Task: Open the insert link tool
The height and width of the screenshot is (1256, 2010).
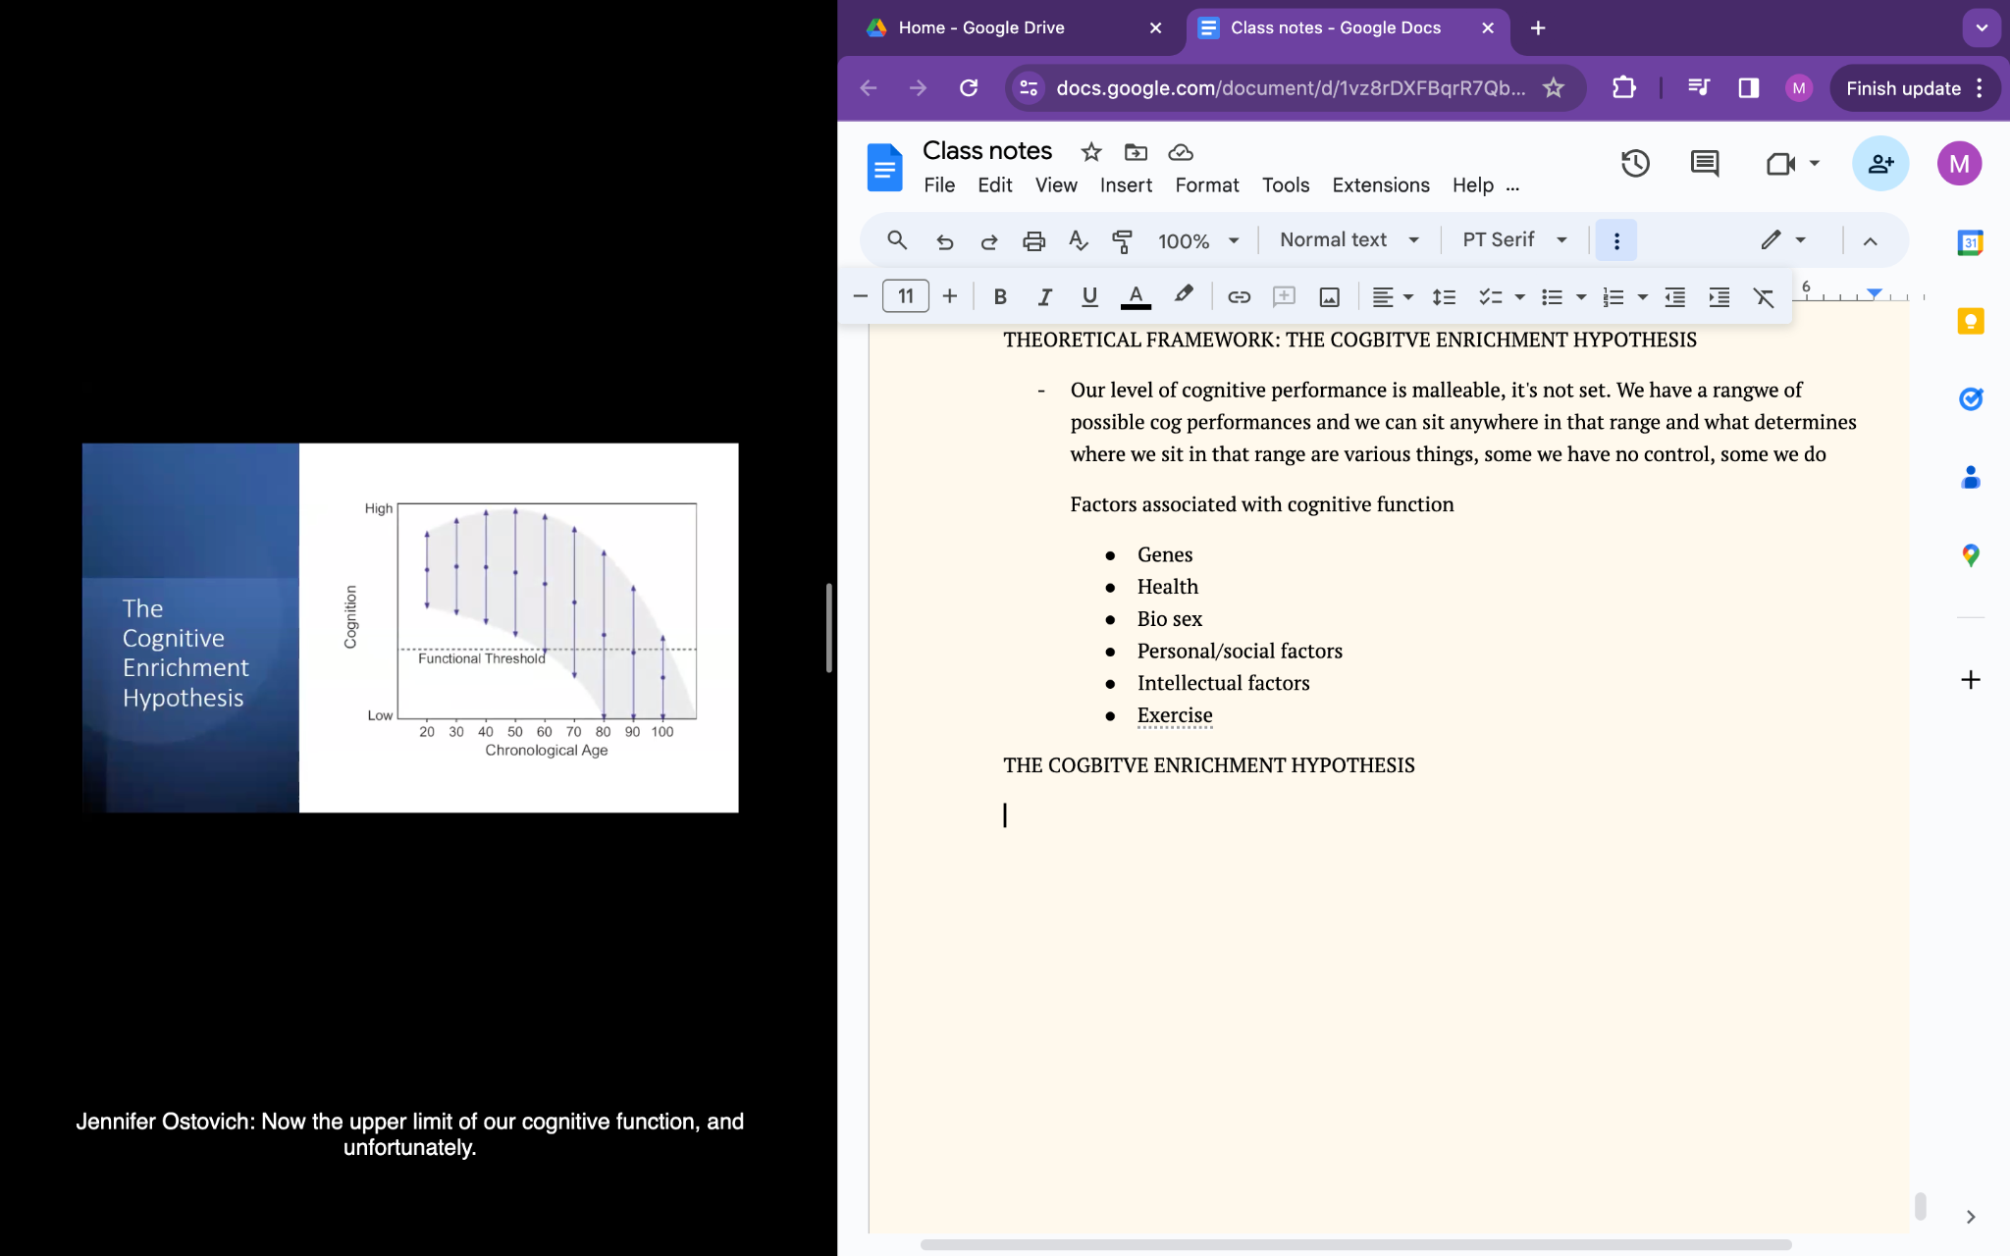Action: pyautogui.click(x=1239, y=296)
